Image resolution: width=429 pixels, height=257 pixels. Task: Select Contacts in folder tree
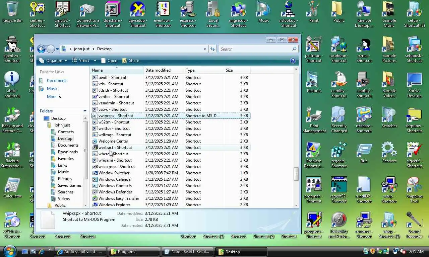coord(66,132)
